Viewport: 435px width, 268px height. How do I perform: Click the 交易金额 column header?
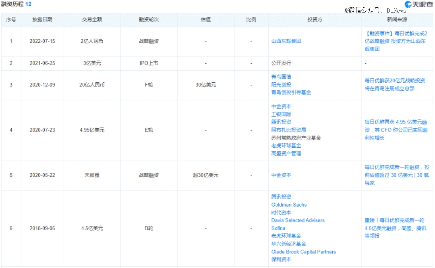tap(92, 19)
